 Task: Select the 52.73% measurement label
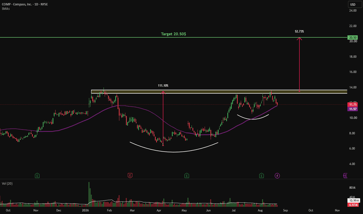click(300, 32)
